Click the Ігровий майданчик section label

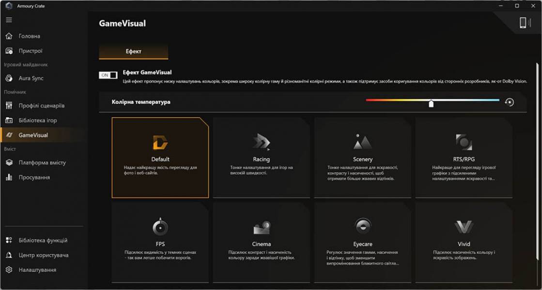[x=26, y=65]
